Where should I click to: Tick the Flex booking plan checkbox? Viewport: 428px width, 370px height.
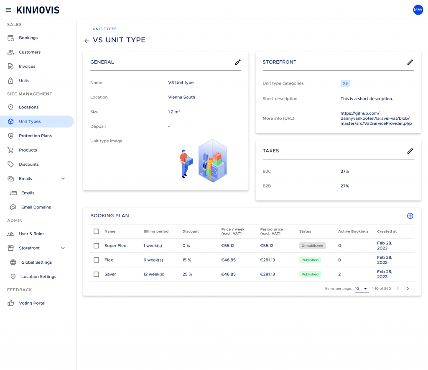pyautogui.click(x=97, y=260)
